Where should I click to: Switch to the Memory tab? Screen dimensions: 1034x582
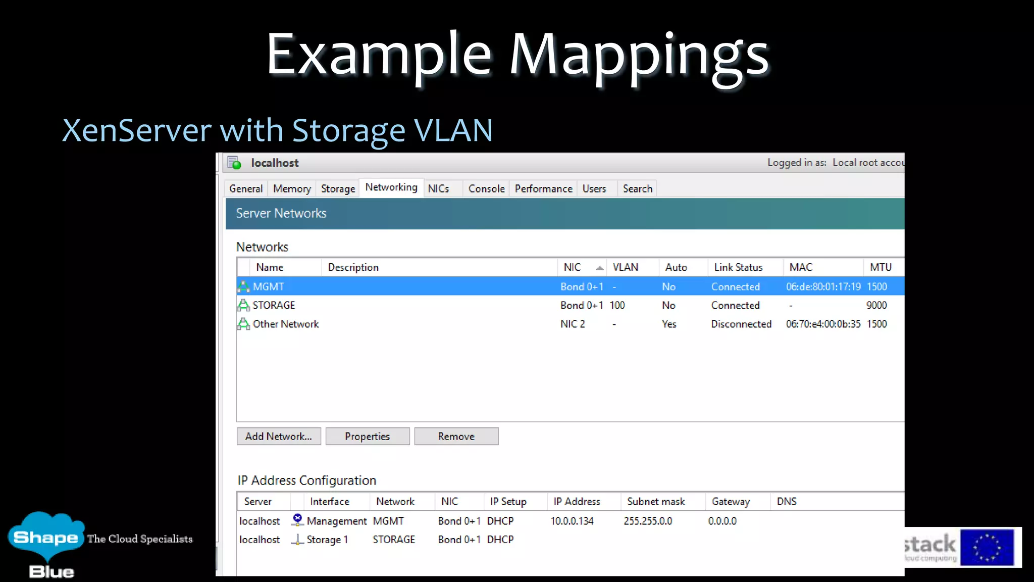coord(292,188)
